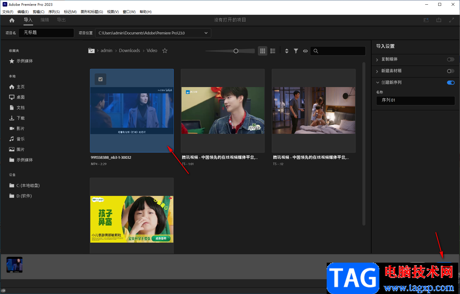Enable the 新建素材箱 switch
This screenshot has width=460, height=294.
pos(450,71)
